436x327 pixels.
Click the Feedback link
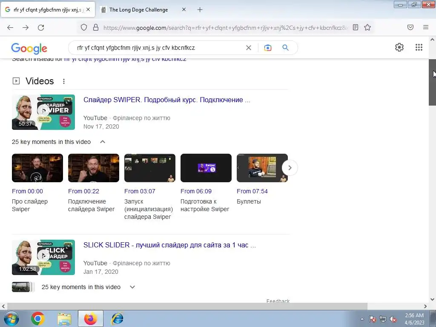tap(278, 301)
